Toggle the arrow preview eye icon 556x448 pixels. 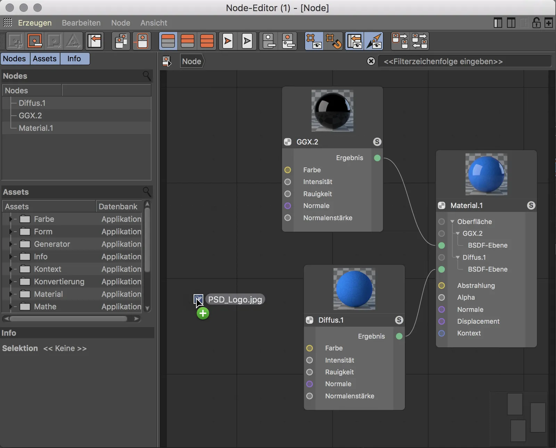click(374, 41)
